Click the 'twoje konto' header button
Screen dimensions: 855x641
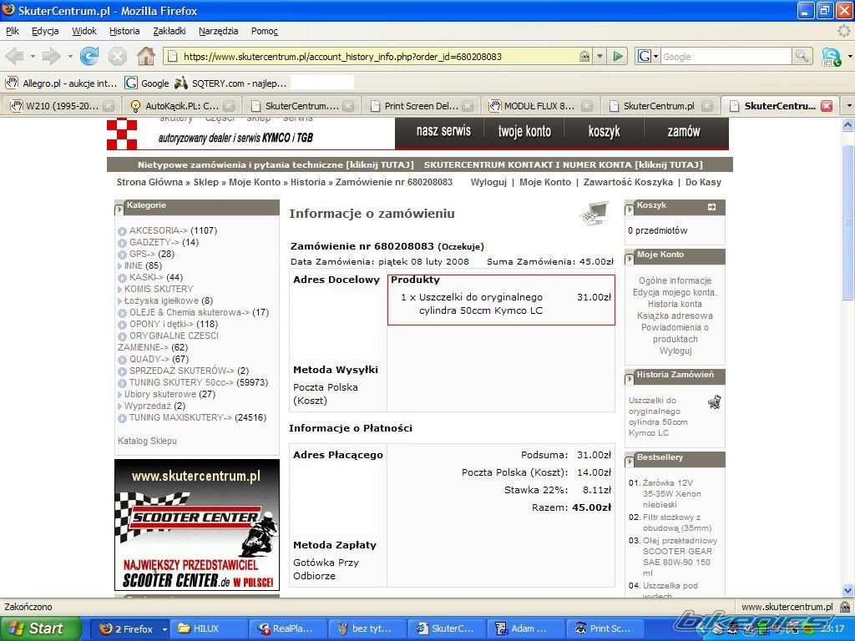[x=524, y=132]
